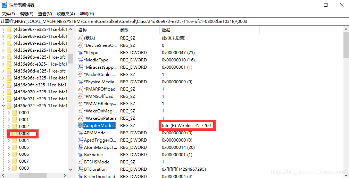Click the icon beside *MiracastSupp... entry
Screen dimensions: 349x178
point(80,67)
